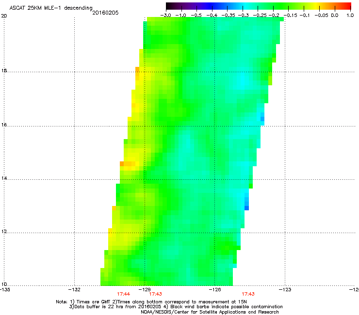Screen dimensions: 359x315
Task: Click the dark purple end of the color bar
Action: (171, 6)
